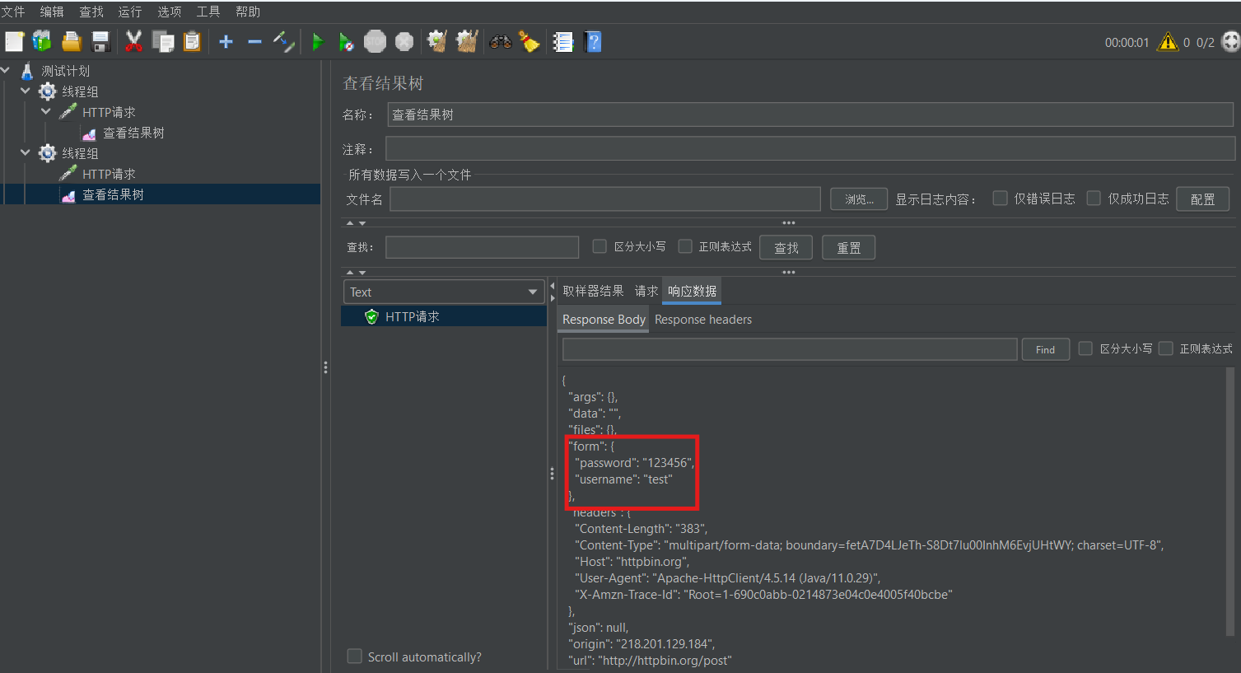The image size is (1241, 673).
Task: Collapse the first HTTP请求 node
Action: point(46,112)
